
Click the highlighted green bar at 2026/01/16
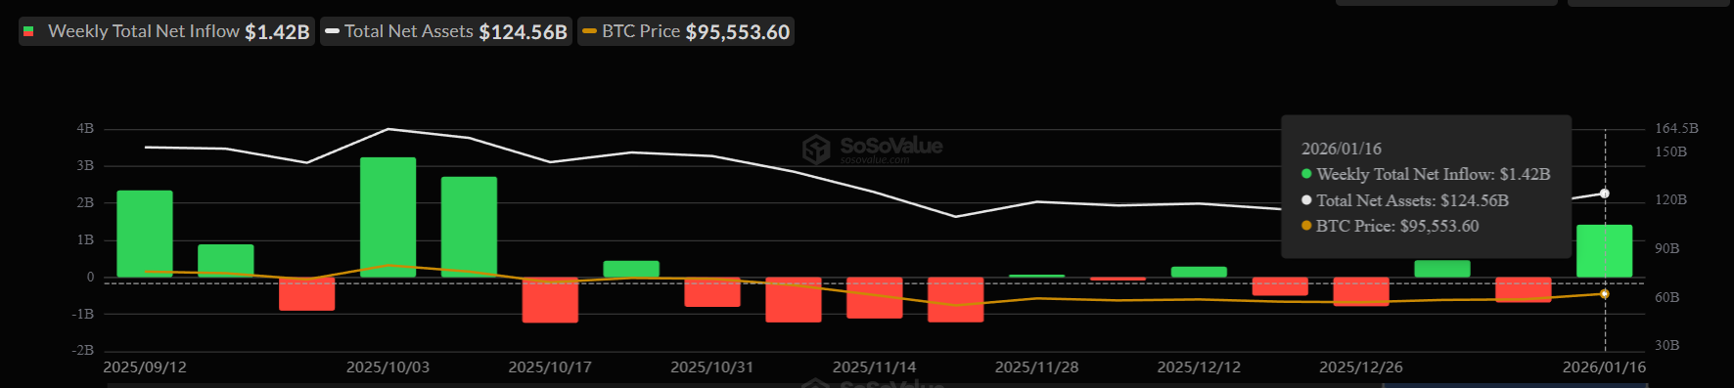(1605, 251)
